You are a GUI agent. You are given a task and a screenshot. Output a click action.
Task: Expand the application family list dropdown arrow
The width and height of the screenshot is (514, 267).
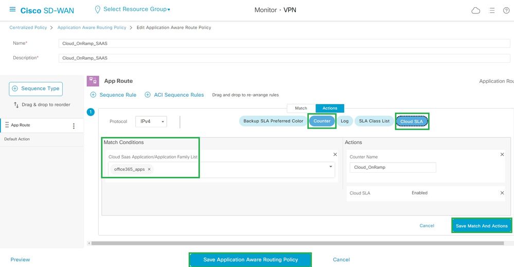(x=330, y=167)
